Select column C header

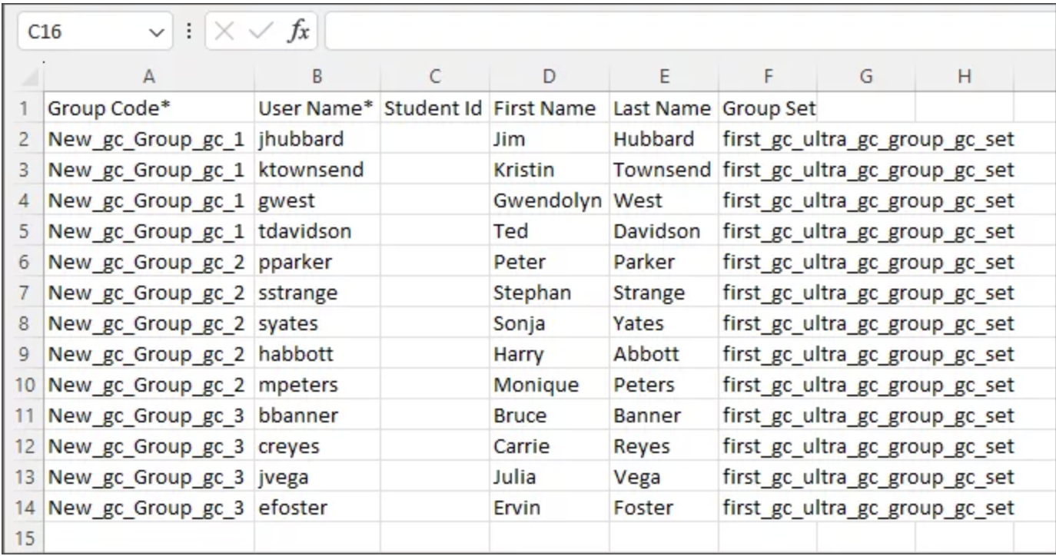434,76
